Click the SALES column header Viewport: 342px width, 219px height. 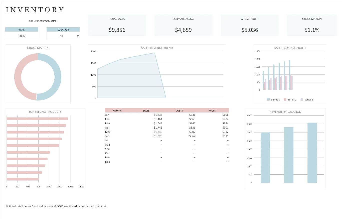[146, 111]
